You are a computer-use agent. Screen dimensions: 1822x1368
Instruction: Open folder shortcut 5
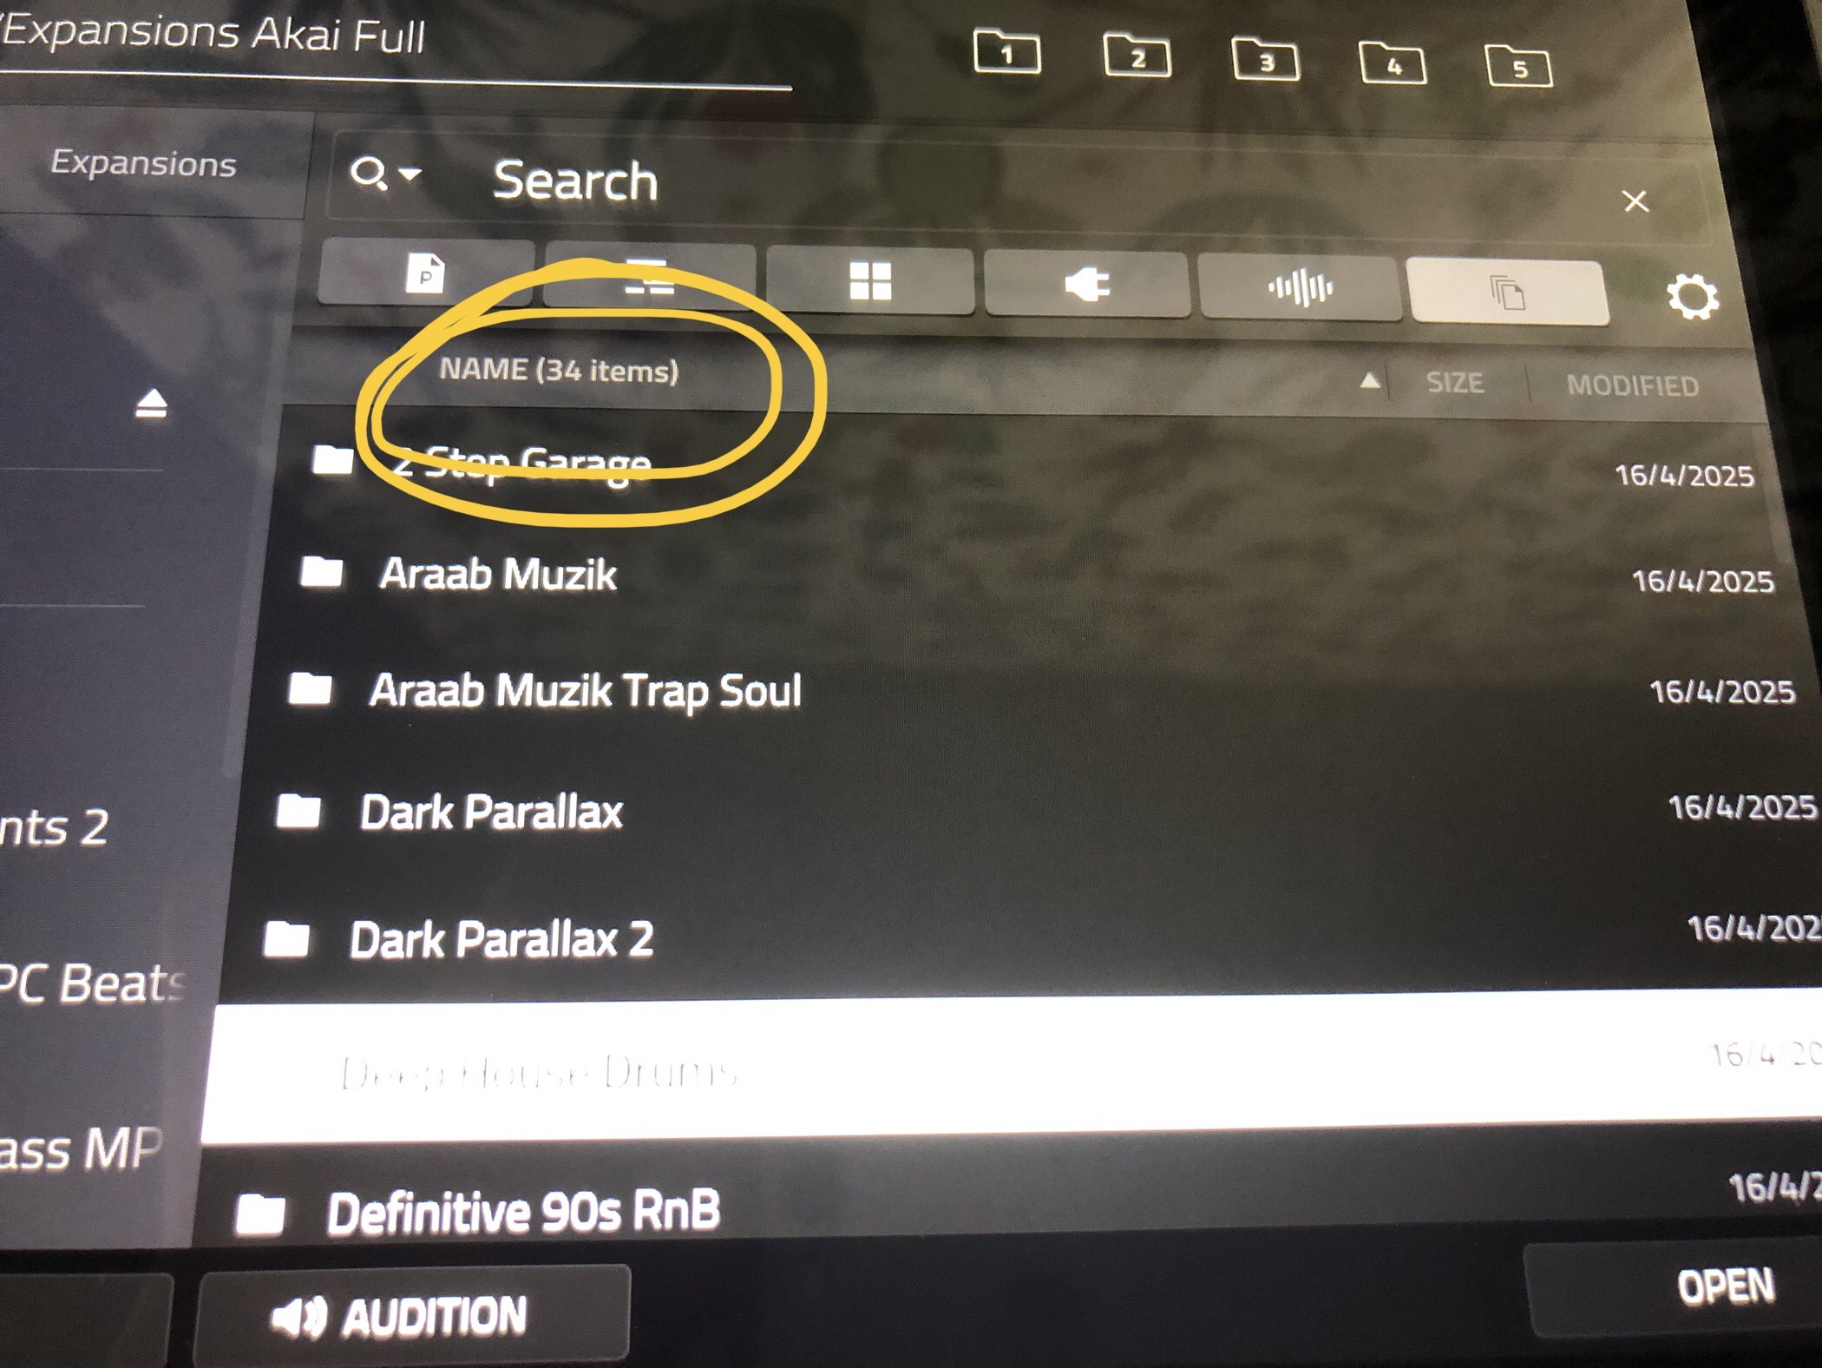pos(1519,67)
